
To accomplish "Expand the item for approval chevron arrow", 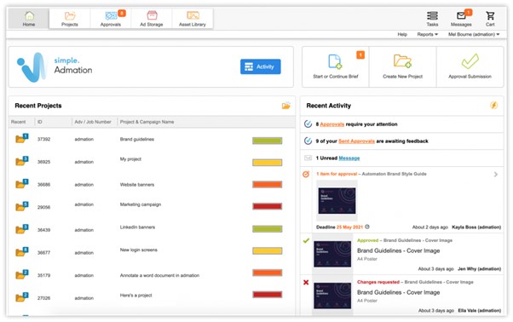I will (496, 175).
